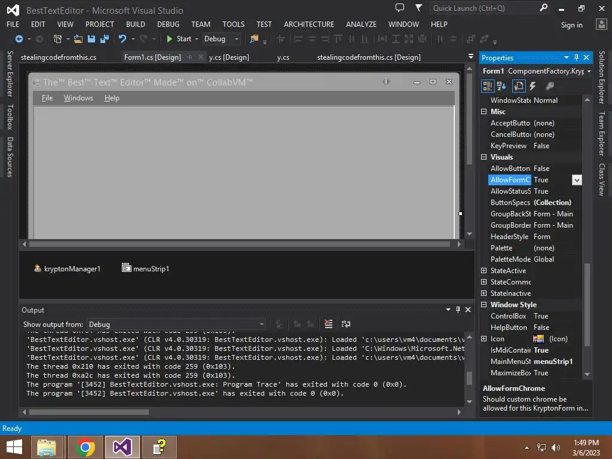Toggle Alphabetical sort in Properties
Screen dimensions: 612x459
(x=501, y=86)
